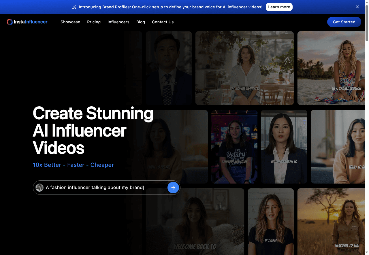The image size is (369, 255).
Task: Open the 'Welcome to the' safari video
Action: coord(331,222)
